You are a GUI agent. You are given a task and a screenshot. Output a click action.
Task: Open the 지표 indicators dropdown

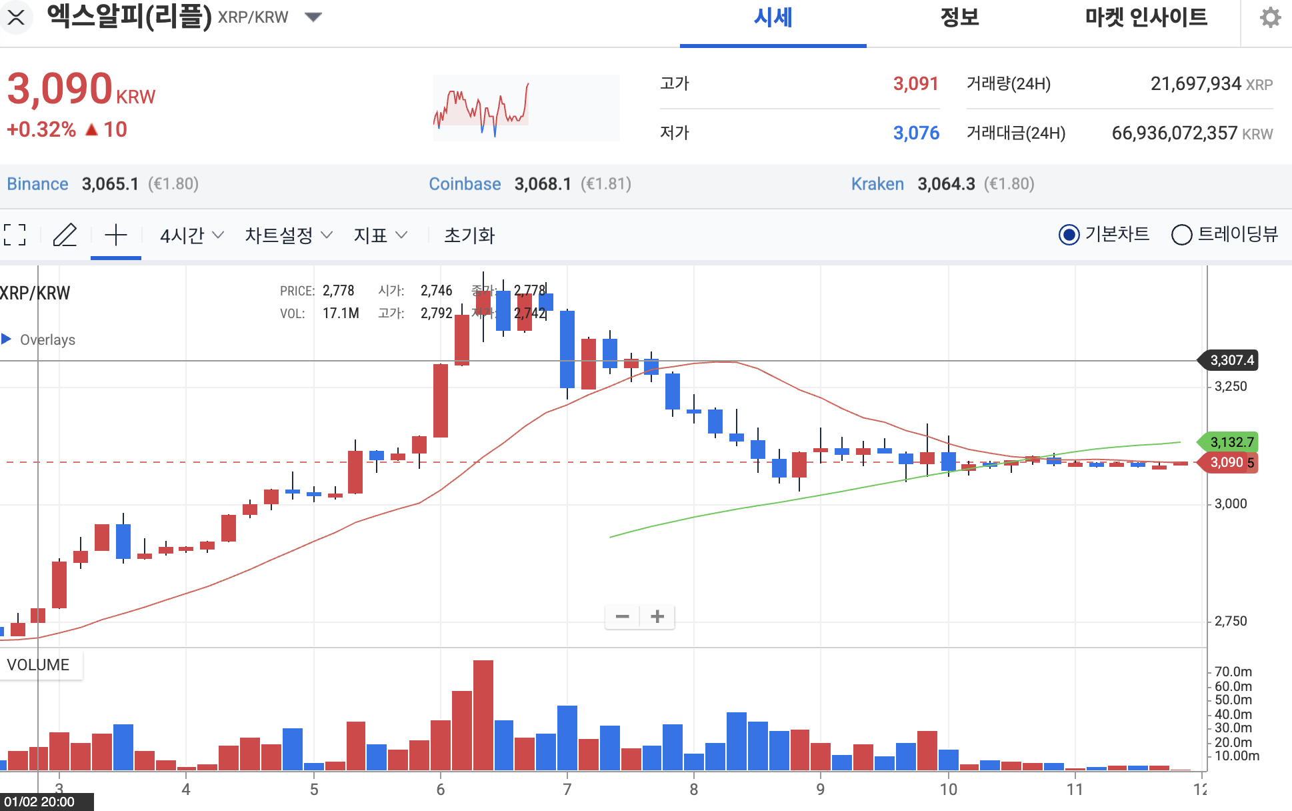click(x=380, y=235)
